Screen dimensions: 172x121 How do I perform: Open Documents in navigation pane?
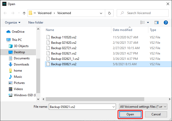point(22,58)
